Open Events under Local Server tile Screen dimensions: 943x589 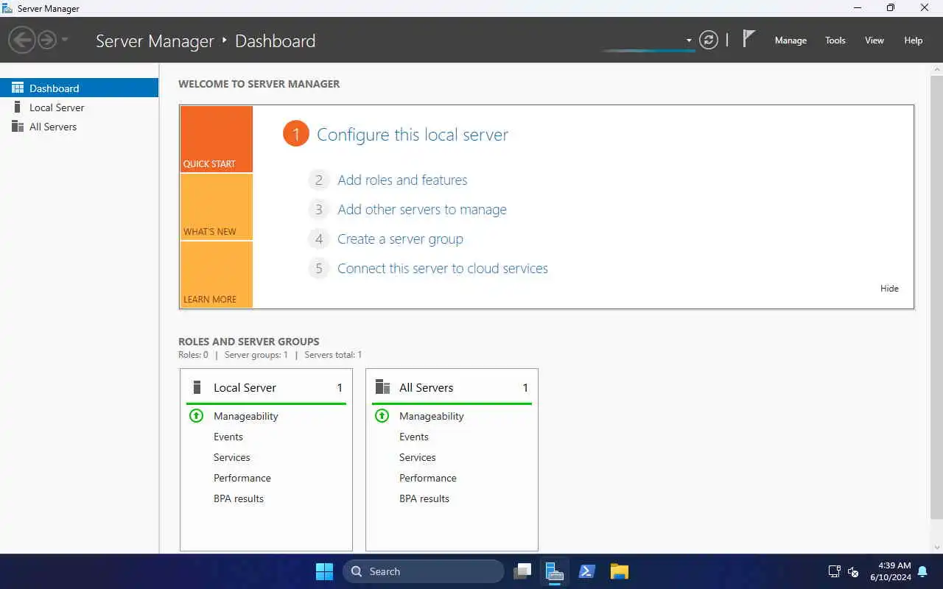[228, 437]
